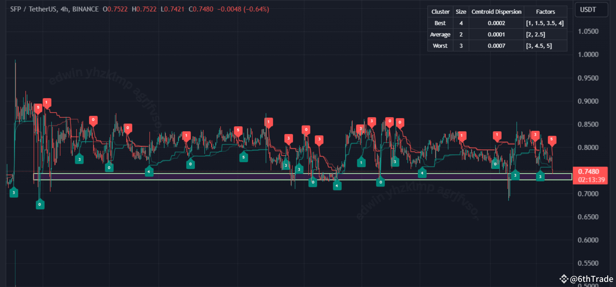Click the 0.9000 price axis label
Screen dimensions: 616x287
pos(588,101)
